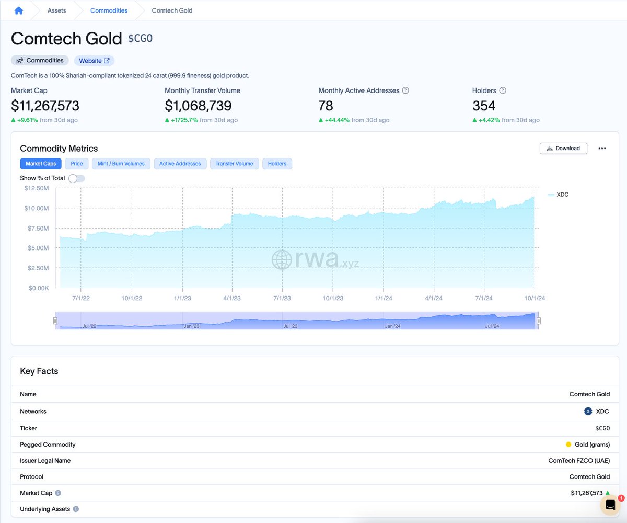
Task: Open the Assets breadcrumb
Action: (x=57, y=10)
